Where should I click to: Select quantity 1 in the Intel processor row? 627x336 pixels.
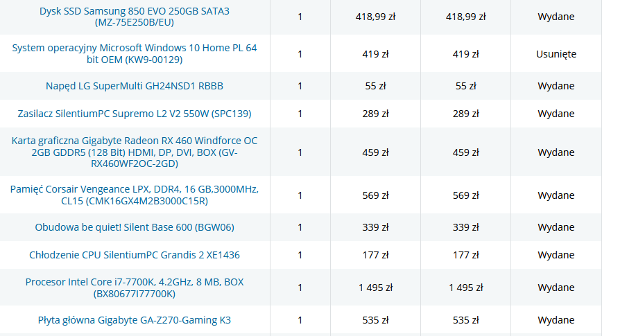coord(300,288)
